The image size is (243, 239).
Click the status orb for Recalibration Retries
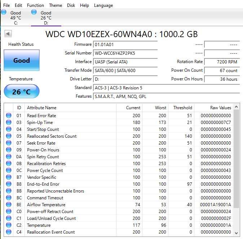pyautogui.click(x=9, y=163)
